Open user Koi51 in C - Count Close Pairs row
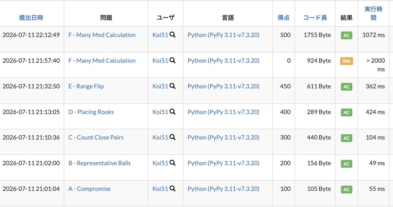Image resolution: width=393 pixels, height=207 pixels. (160, 138)
